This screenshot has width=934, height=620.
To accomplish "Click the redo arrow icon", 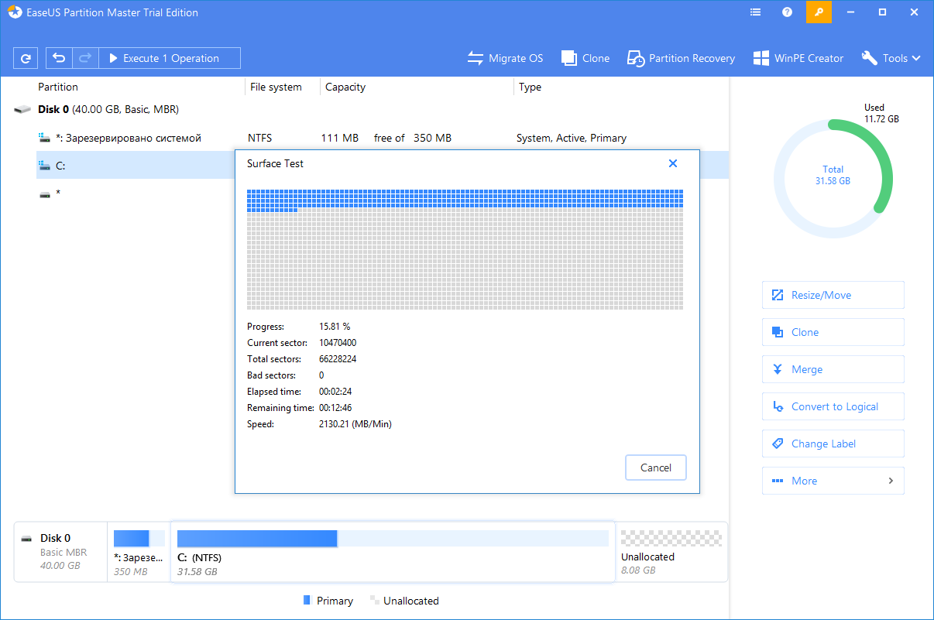I will [85, 58].
